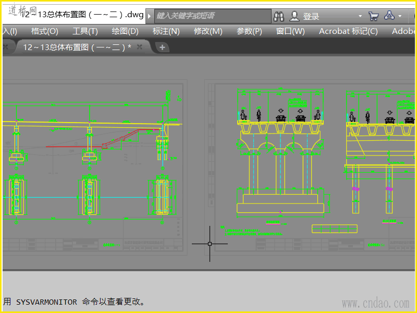Focus the 键入关键字或短语 search field
Viewport: 417px width, 313px height.
point(213,16)
